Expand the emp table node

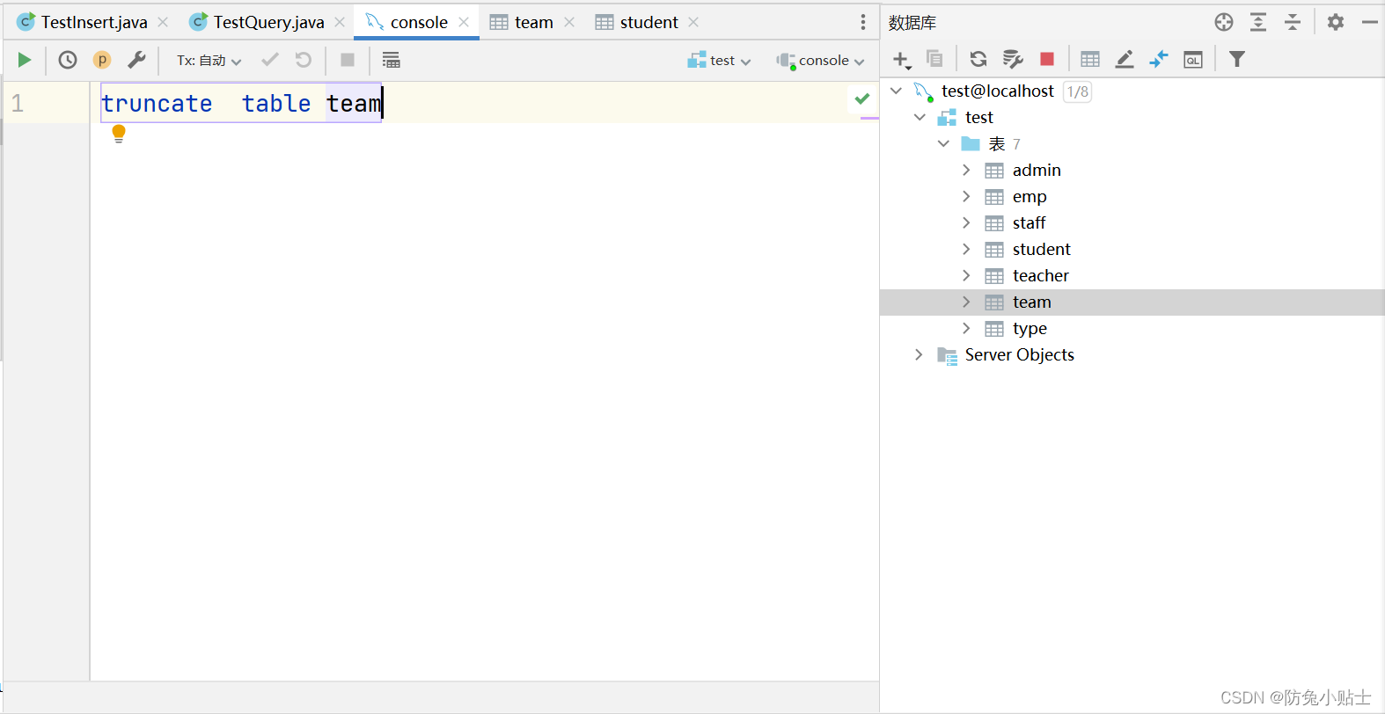[x=966, y=196]
